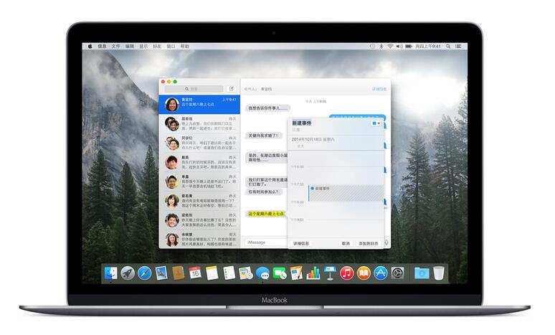Click the menu bar clock showing 9:41

click(428, 47)
